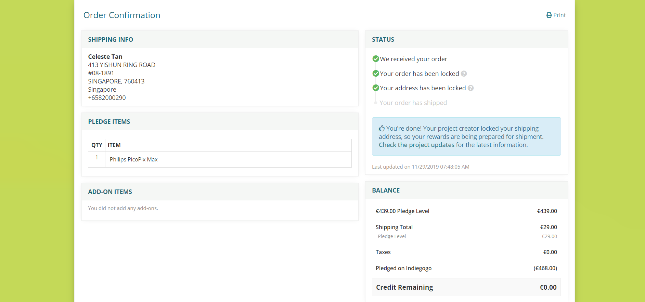The width and height of the screenshot is (645, 302).
Task: Click the Philips PicoPix Max item
Action: (x=133, y=159)
